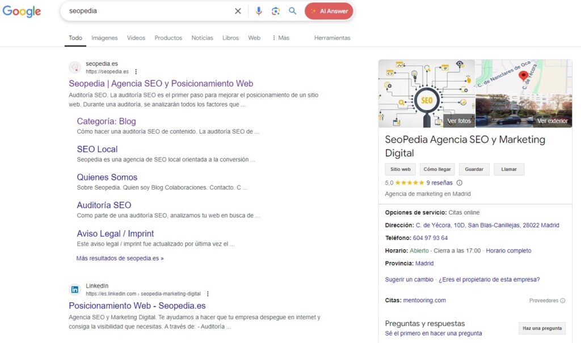
Task: Click the Guardar button
Action: tap(474, 169)
